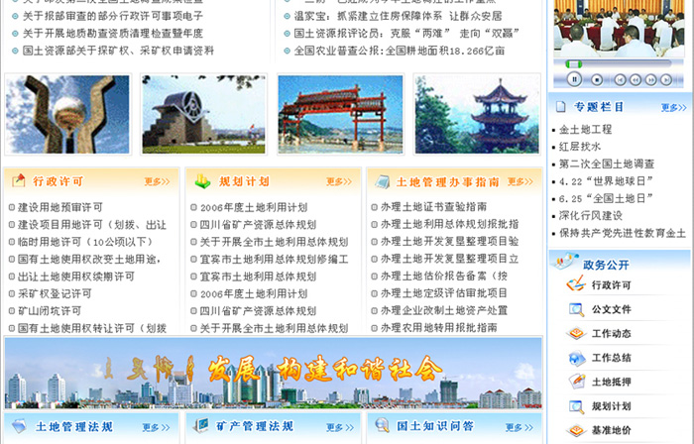Open 更多 in the 规划计划 panel

[x=339, y=181]
